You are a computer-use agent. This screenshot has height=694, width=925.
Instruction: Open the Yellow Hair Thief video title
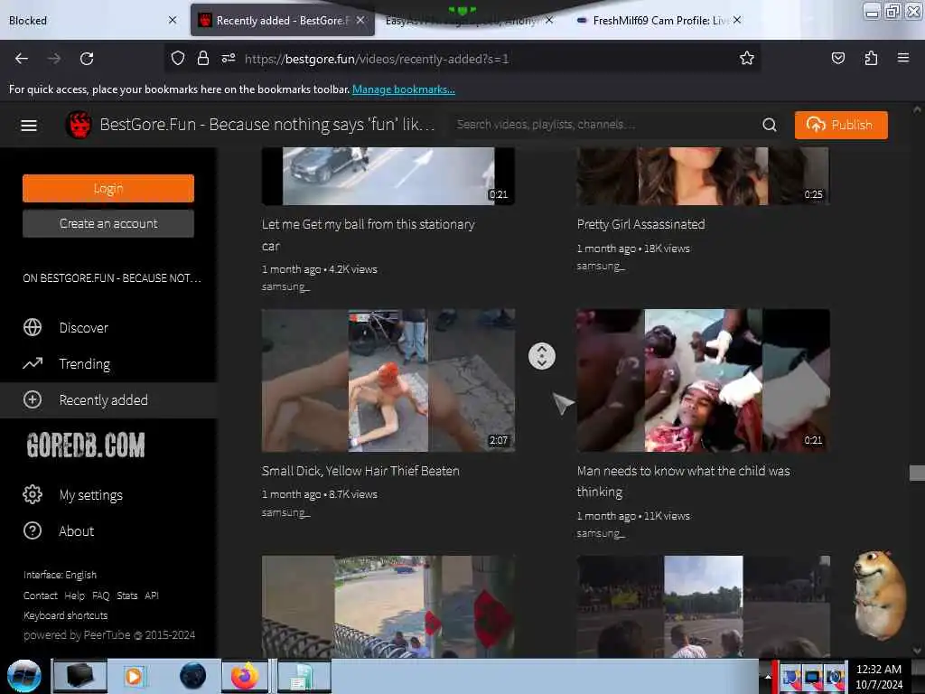coord(360,471)
